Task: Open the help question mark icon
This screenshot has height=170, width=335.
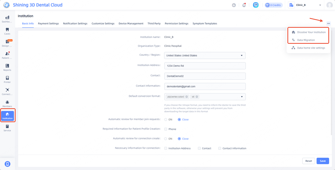Action: click(x=234, y=5)
